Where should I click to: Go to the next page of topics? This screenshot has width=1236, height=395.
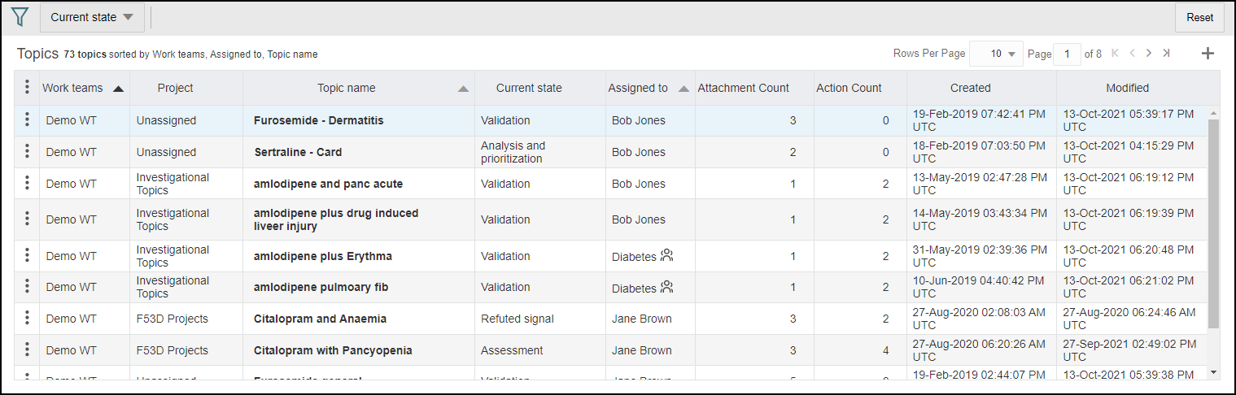[x=1149, y=54]
